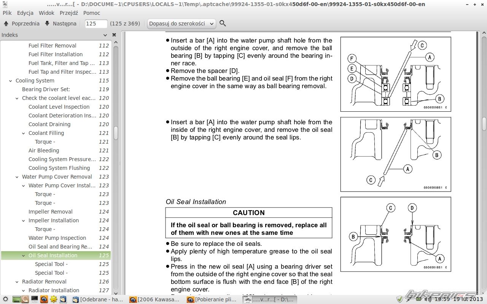Select Impeller Removal in the index

50,212
